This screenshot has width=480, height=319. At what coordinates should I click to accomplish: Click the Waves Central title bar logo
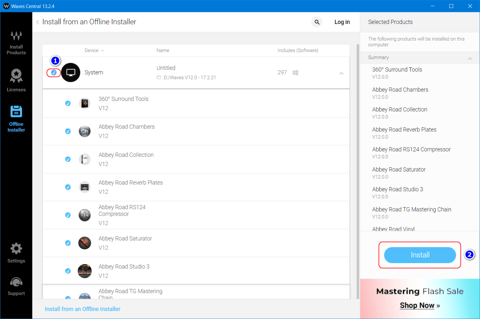tap(6, 6)
